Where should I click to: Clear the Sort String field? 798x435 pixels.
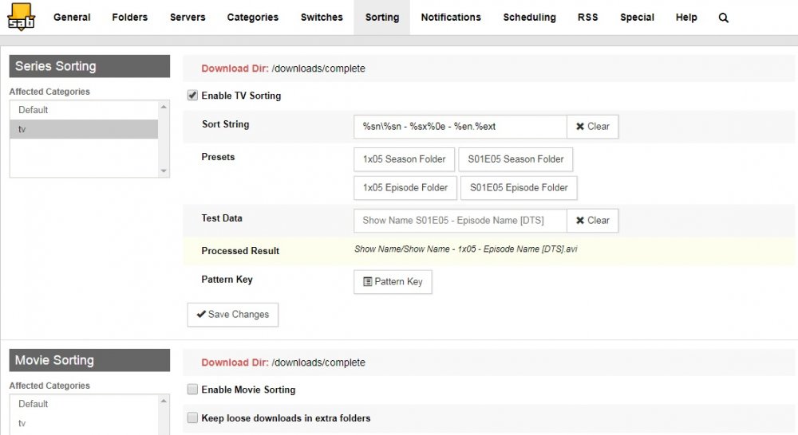pos(592,127)
